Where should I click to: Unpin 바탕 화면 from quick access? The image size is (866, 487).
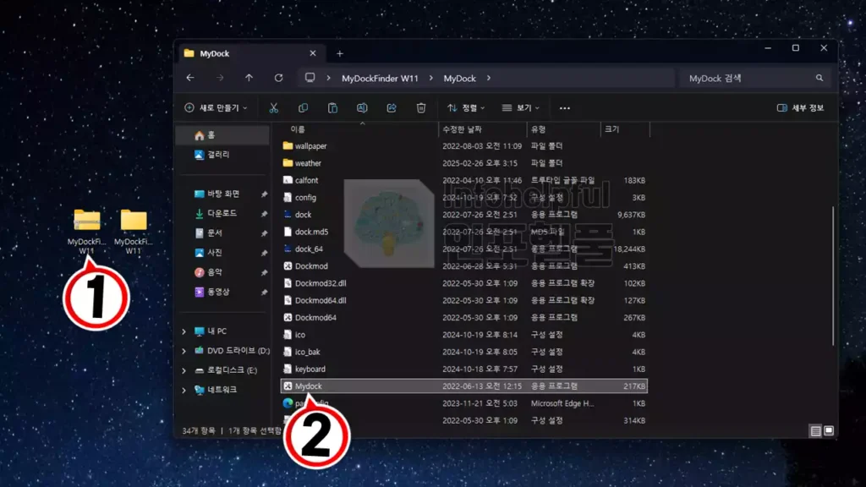coord(264,194)
